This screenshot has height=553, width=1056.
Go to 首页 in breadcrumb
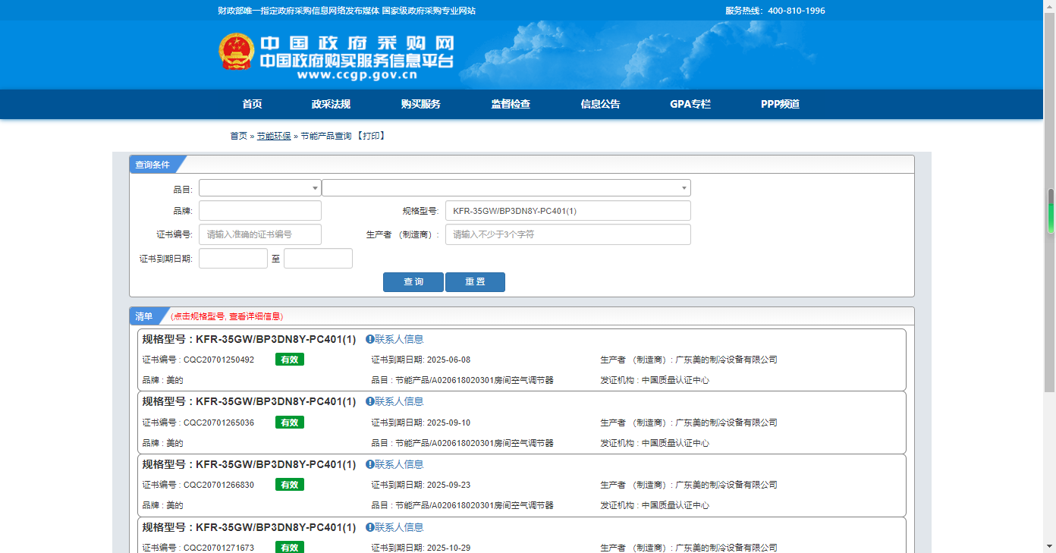pyautogui.click(x=239, y=136)
